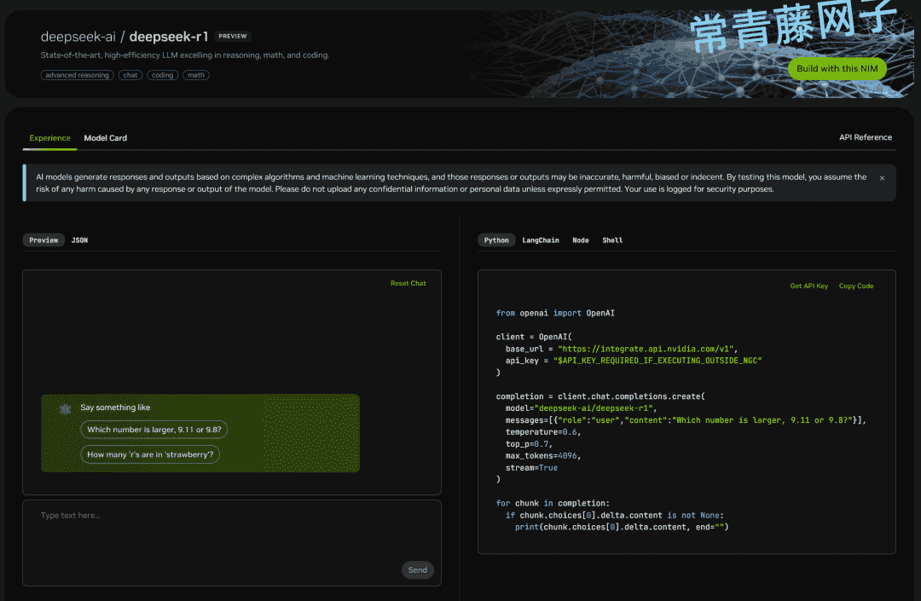Click the Say something like label
This screenshot has width=921, height=601.
[x=115, y=407]
